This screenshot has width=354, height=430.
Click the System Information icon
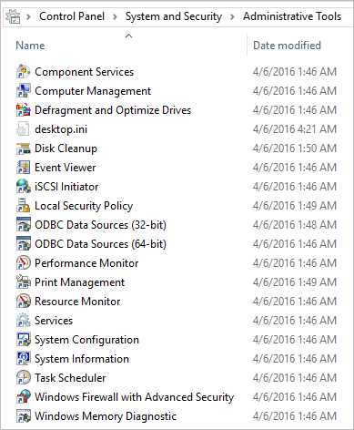pyautogui.click(x=23, y=359)
